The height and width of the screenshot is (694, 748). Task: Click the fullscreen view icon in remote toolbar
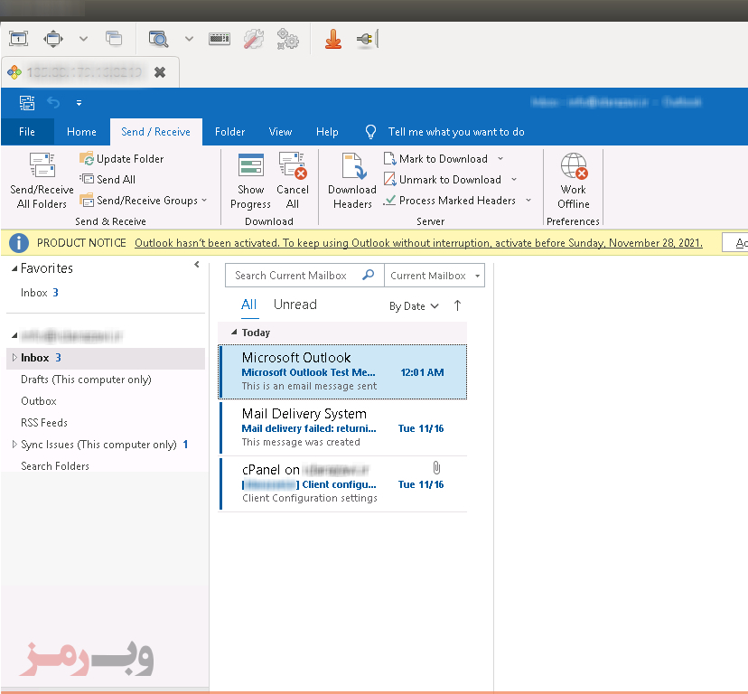[x=19, y=39]
